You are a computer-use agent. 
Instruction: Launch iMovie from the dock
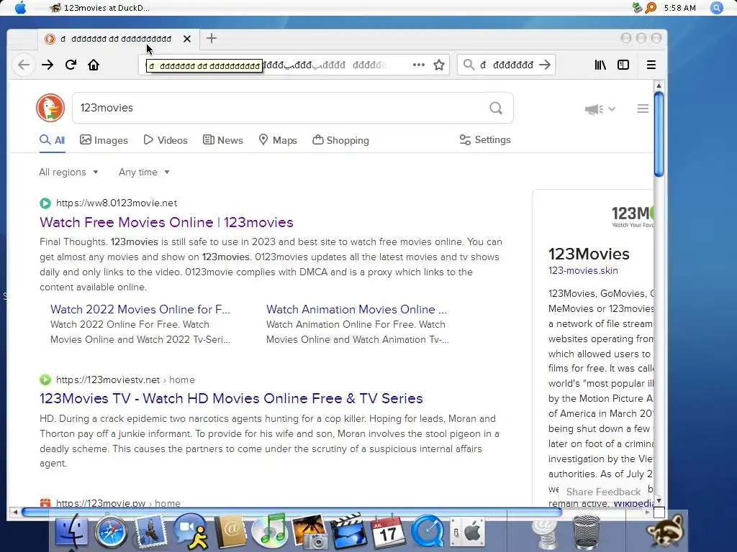[x=348, y=532]
